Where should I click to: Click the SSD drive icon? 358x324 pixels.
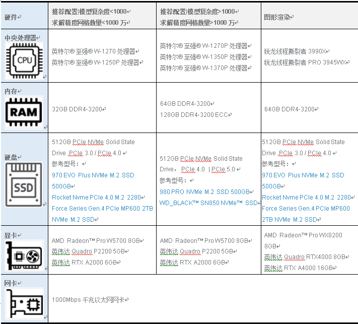pyautogui.click(x=24, y=184)
